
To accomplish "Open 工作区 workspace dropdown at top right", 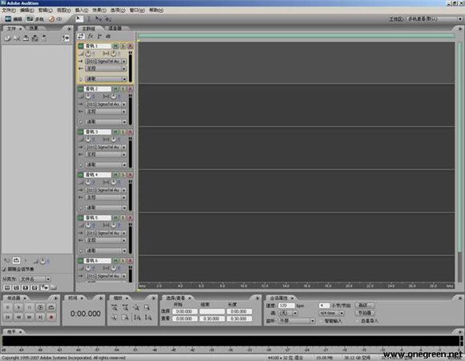I will pyautogui.click(x=434, y=19).
